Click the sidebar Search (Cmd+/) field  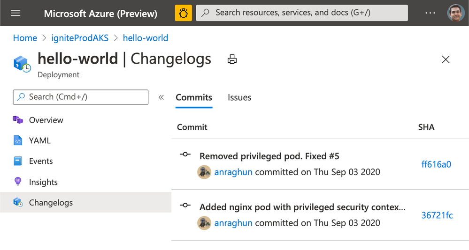[x=80, y=97]
